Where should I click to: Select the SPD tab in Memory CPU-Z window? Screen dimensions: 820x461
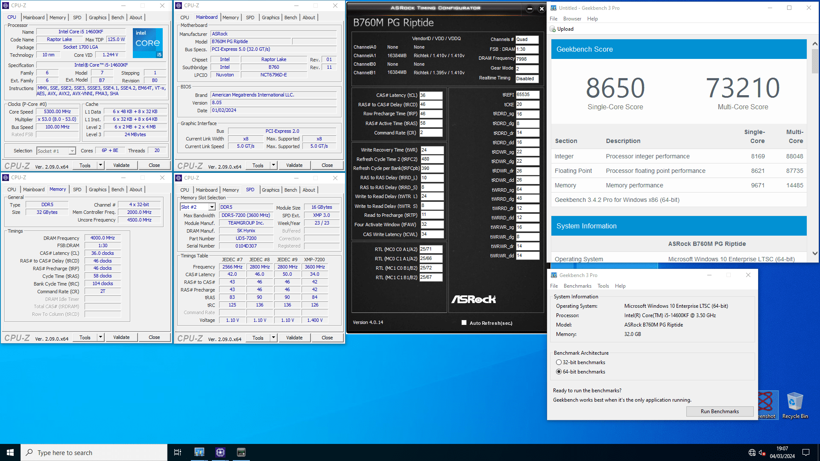(77, 190)
